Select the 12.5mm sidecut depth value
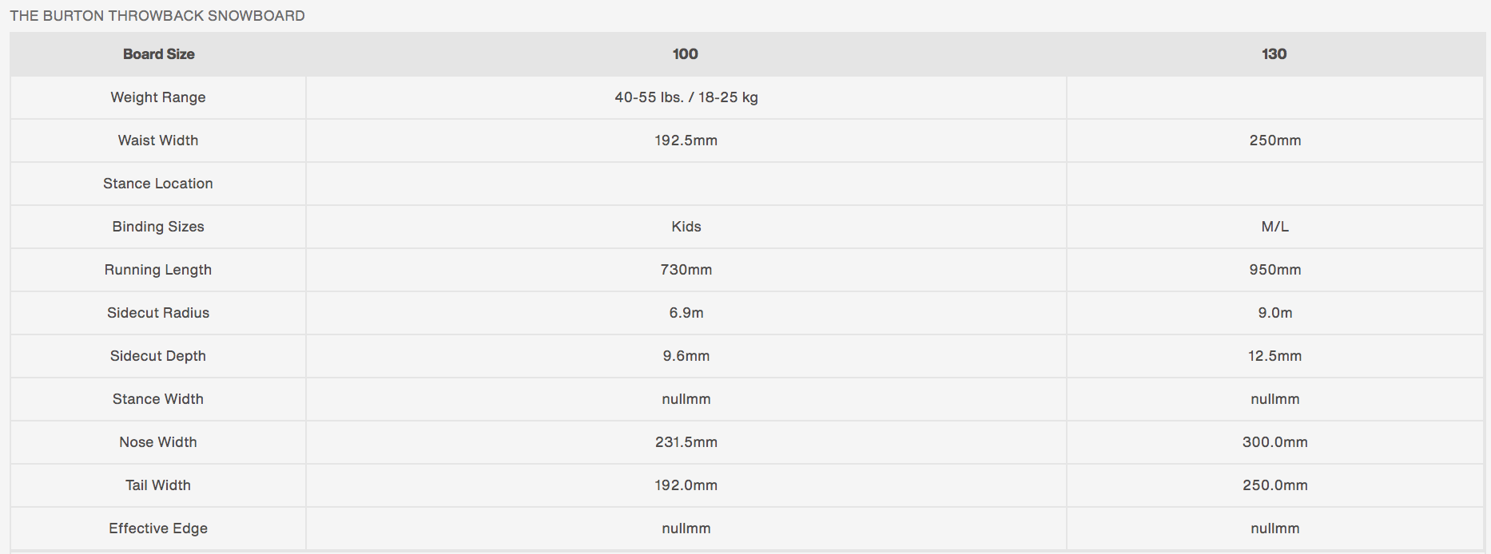The width and height of the screenshot is (1491, 554). coord(1274,356)
